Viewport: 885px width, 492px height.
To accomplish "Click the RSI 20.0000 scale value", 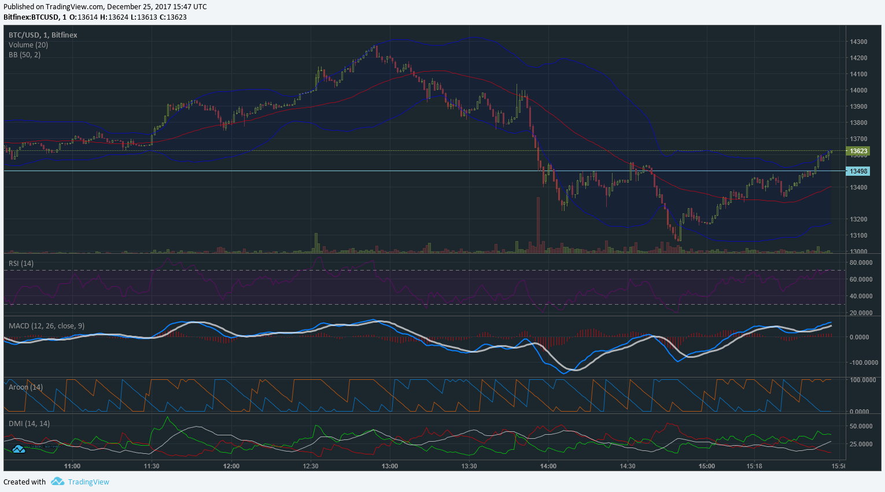I will (861, 313).
